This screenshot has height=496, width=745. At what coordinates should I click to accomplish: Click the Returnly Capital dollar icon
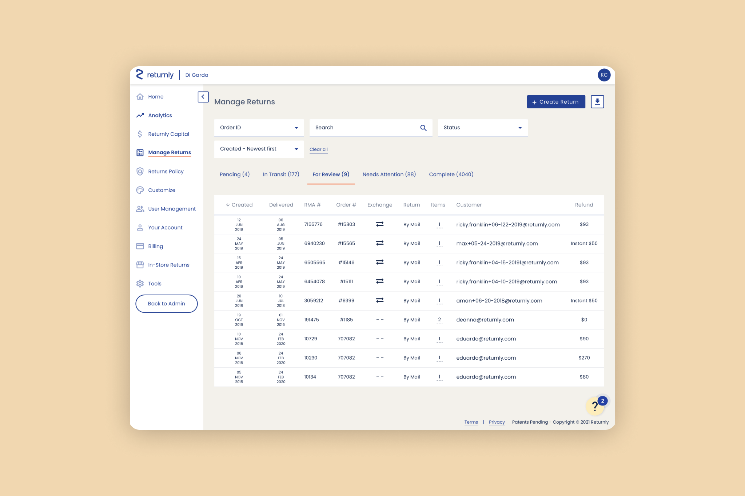click(x=140, y=134)
